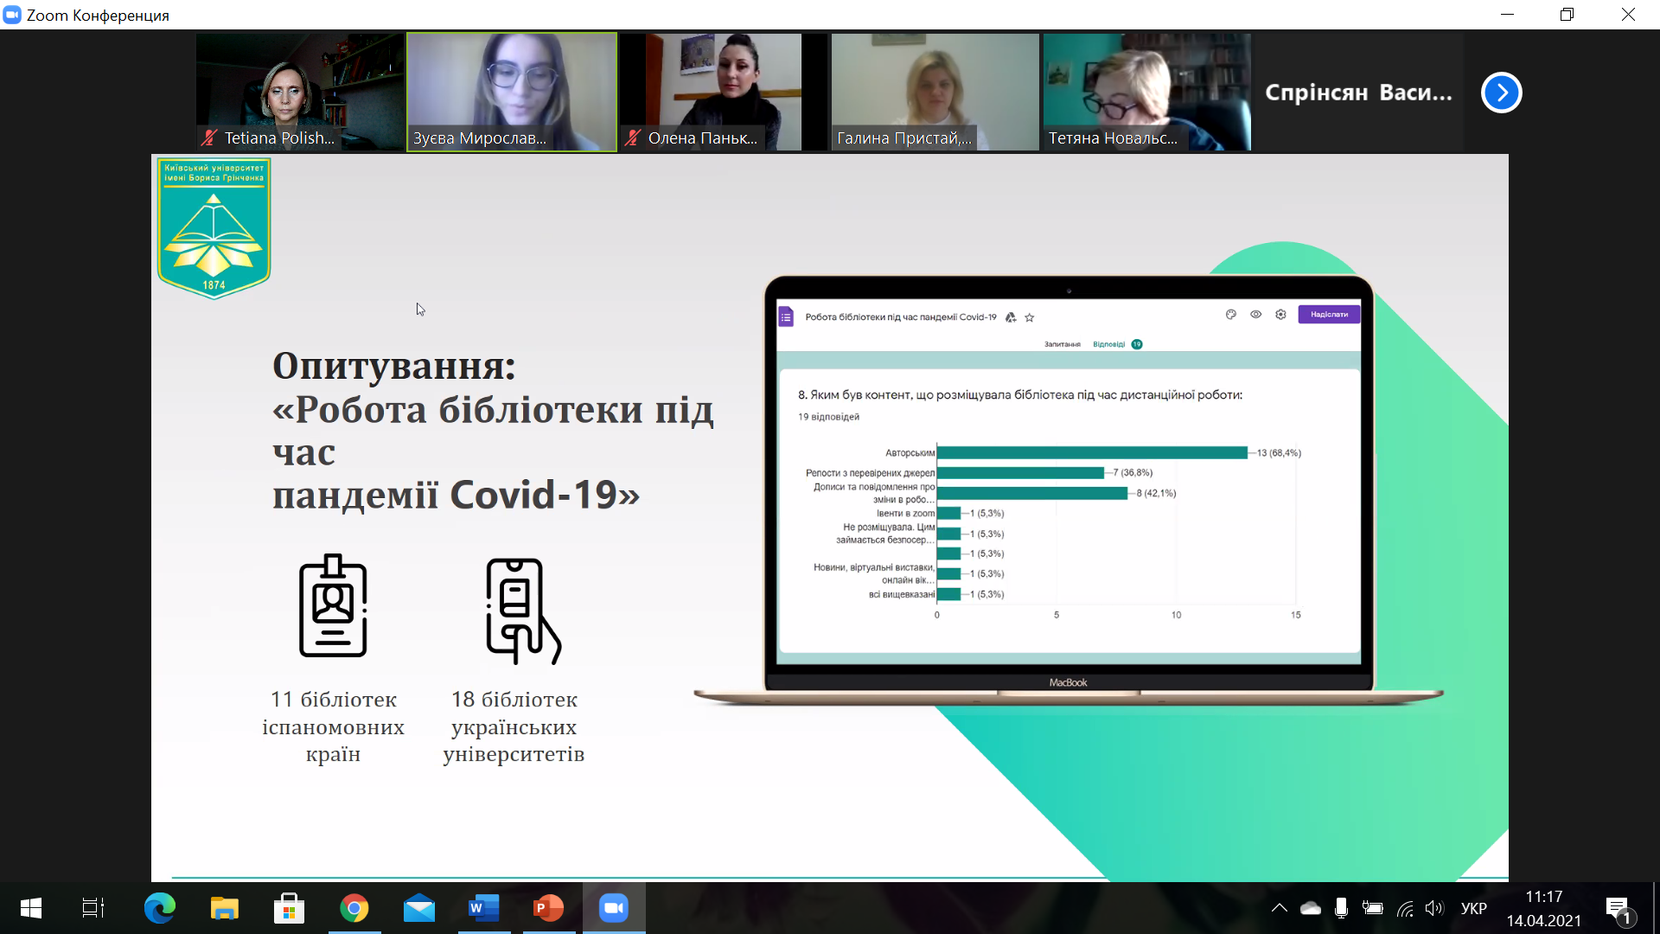The image size is (1660, 934).
Task: Switch УКР keyboard language indicator
Action: point(1473,908)
